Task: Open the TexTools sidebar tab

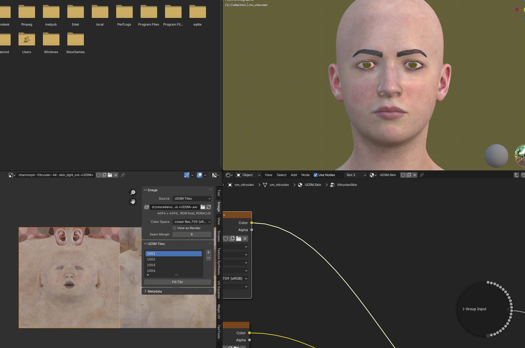Action: pyautogui.click(x=219, y=332)
